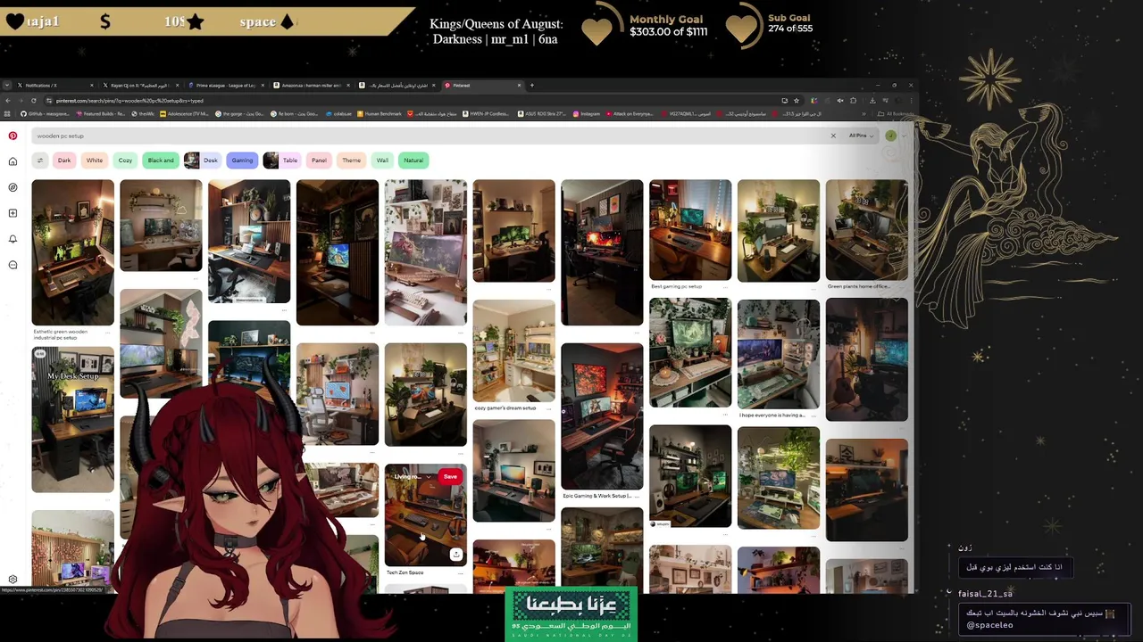Filter results by the White chip
This screenshot has width=1143, height=642.
[95, 160]
